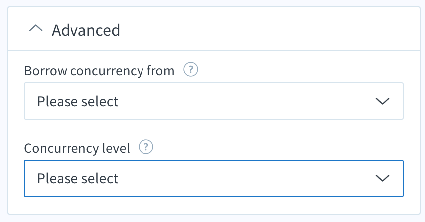Image resolution: width=425 pixels, height=222 pixels.
Task: Click the Advanced section title text
Action: point(86,30)
